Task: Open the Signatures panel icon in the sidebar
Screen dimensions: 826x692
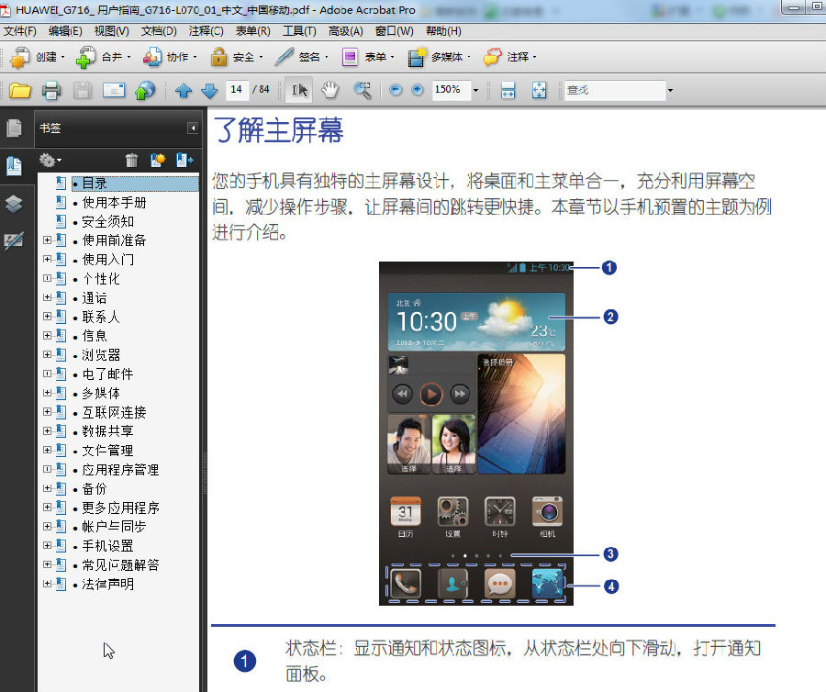Action: (x=14, y=240)
